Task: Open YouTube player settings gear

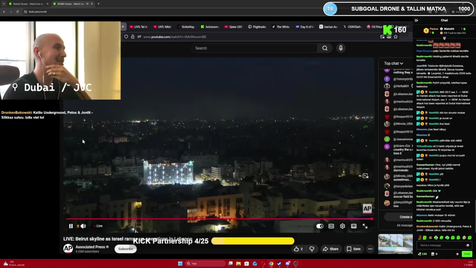Action: coord(342,226)
